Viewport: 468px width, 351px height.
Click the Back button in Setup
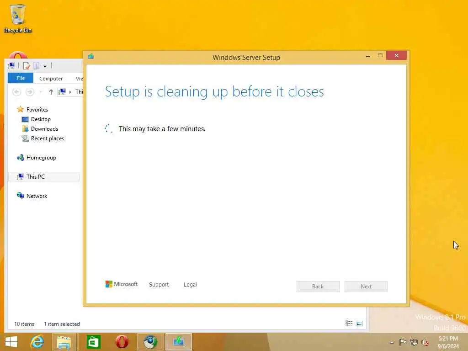318,287
